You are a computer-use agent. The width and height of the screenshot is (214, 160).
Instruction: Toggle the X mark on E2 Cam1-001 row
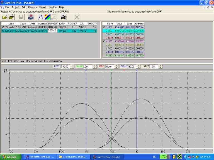(x=3, y=31)
